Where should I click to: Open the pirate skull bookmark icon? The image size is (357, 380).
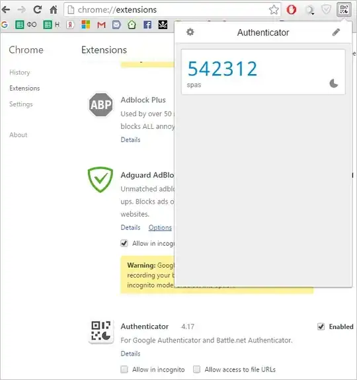click(163, 24)
